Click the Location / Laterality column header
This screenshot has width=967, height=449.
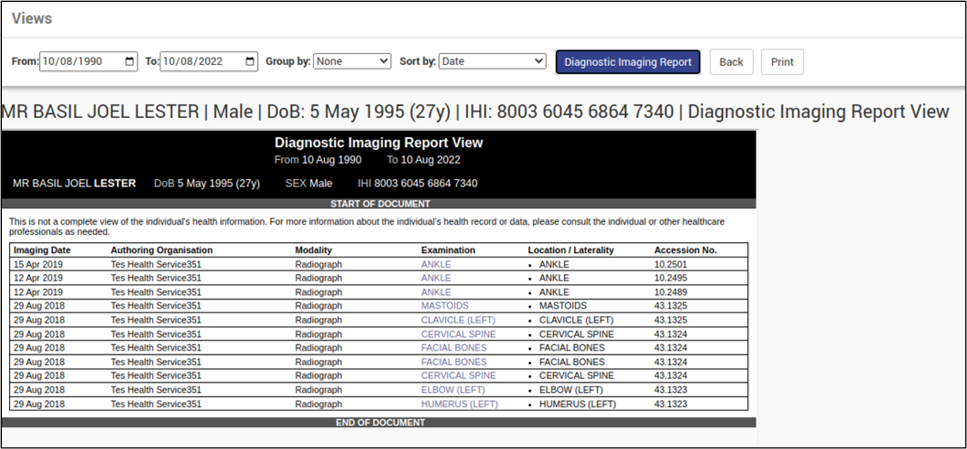tap(571, 250)
